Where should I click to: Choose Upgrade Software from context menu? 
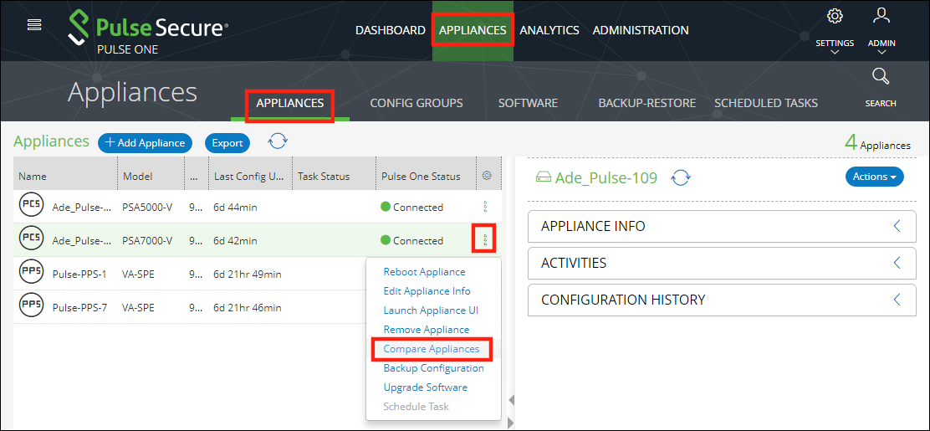[425, 387]
